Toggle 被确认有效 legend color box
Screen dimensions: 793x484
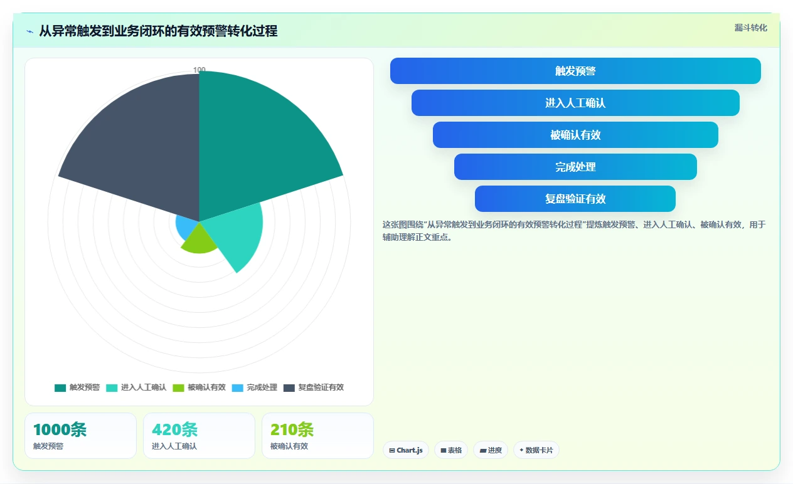coord(178,387)
